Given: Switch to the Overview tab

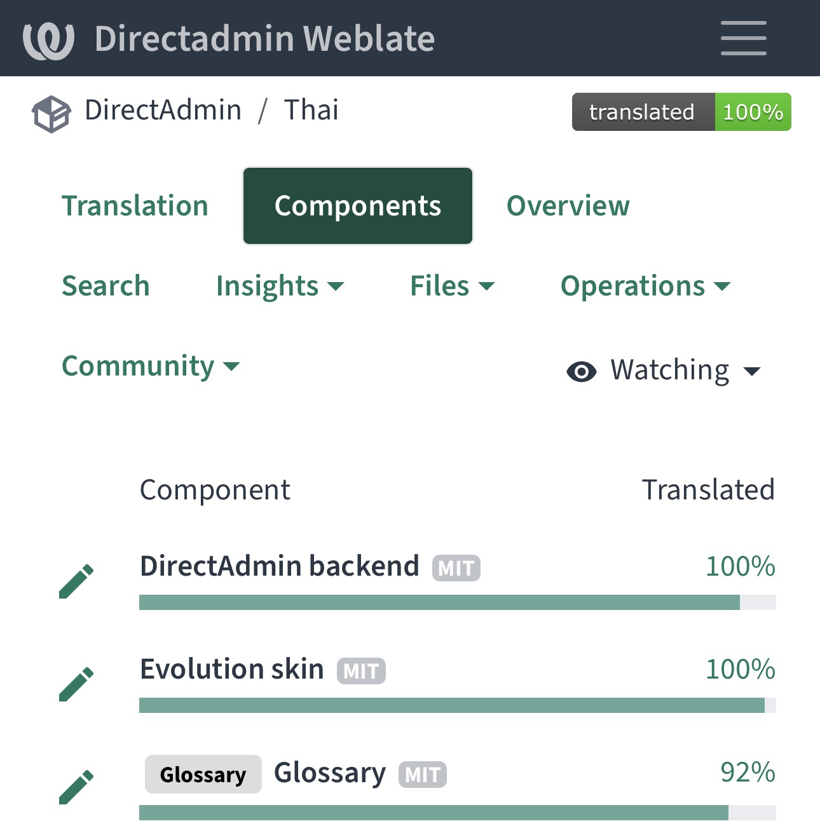Looking at the screenshot, I should coord(568,206).
